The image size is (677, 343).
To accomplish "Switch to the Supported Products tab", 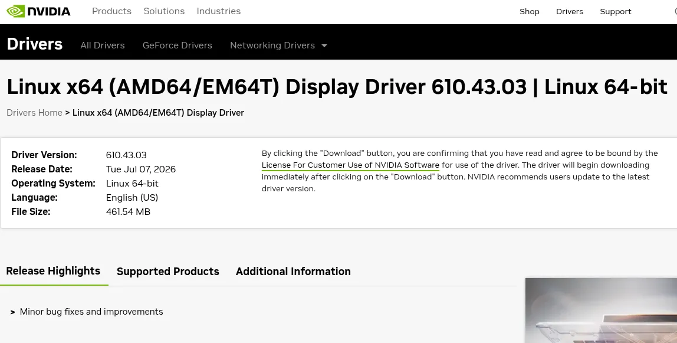I will click(168, 272).
